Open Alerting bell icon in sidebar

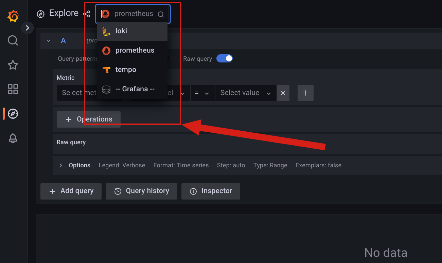tap(13, 138)
